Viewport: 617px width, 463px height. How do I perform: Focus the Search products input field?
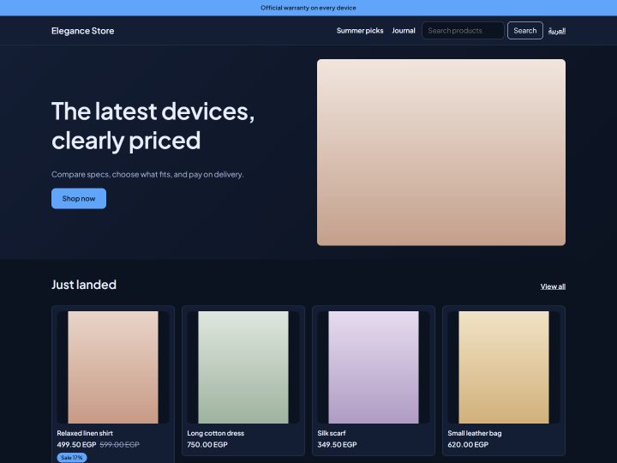point(463,31)
